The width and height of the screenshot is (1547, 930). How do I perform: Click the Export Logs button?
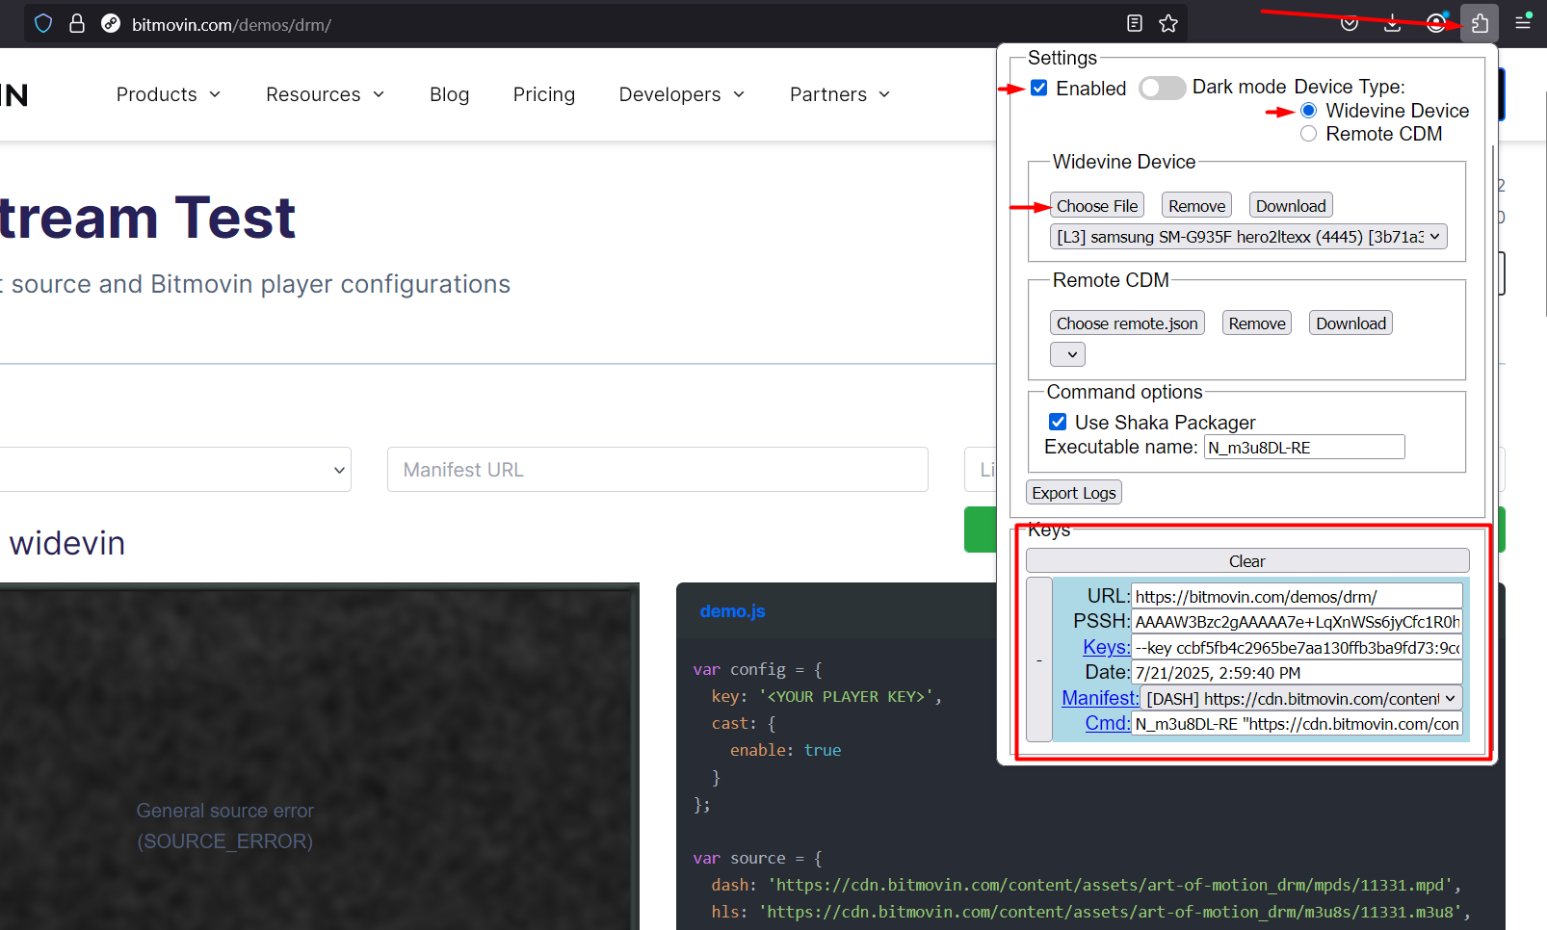pos(1074,492)
